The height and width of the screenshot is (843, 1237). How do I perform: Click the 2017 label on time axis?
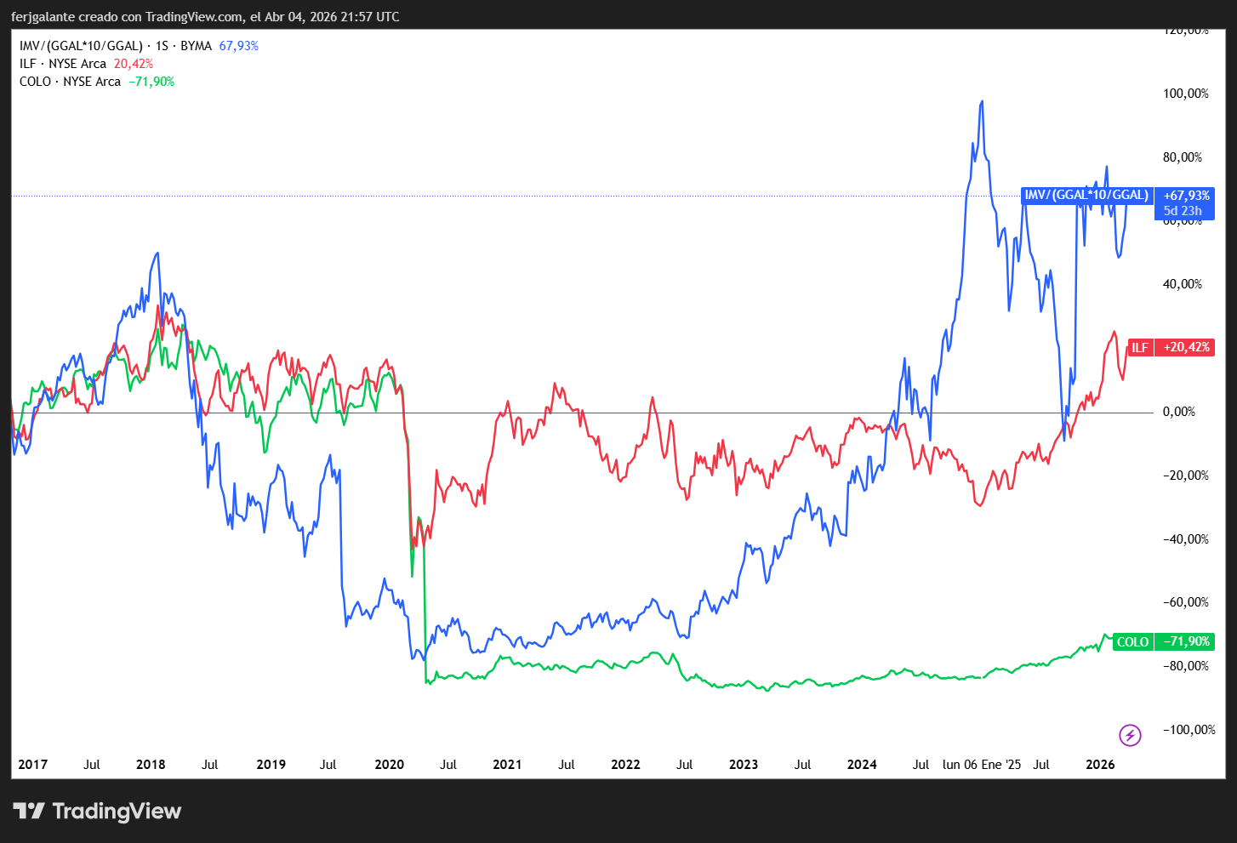coord(33,764)
